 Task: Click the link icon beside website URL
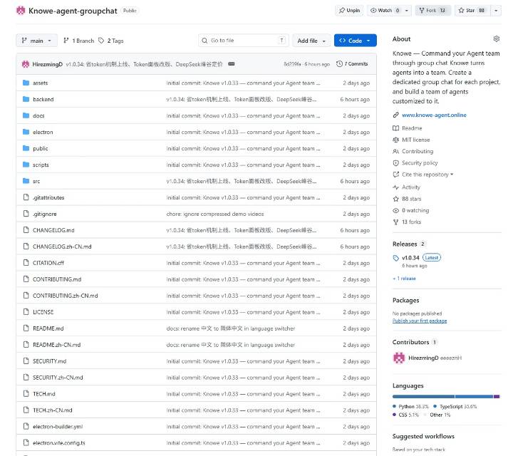[395, 115]
